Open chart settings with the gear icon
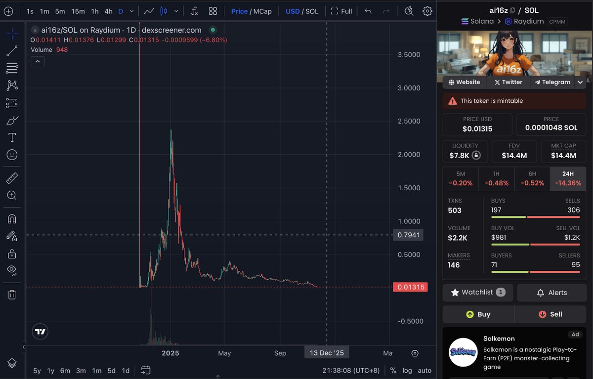This screenshot has width=593, height=379. pos(427,11)
